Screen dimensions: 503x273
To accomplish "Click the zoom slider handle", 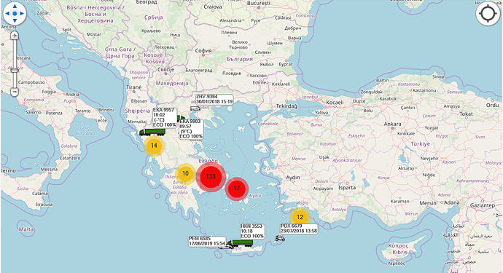I will [14, 70].
